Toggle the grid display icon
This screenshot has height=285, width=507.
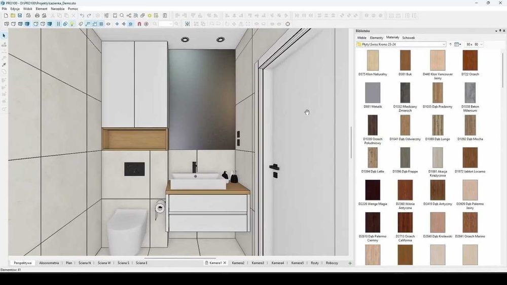101,24
